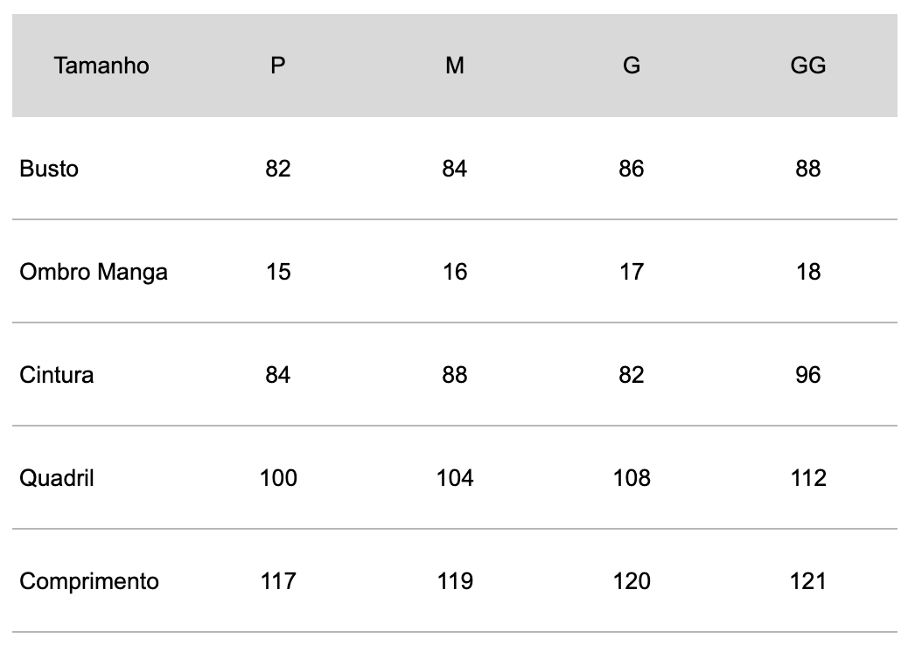Select Comprimento value 119 for M
908x652 pixels.
[455, 581]
